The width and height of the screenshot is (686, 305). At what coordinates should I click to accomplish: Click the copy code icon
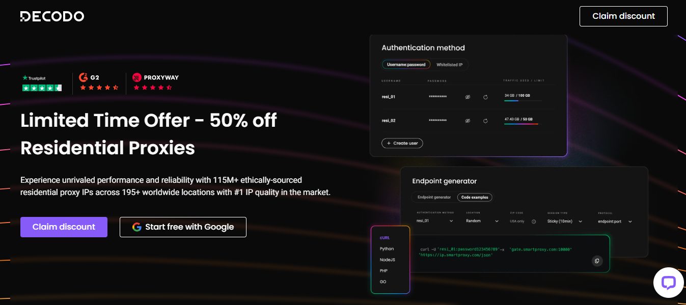point(597,261)
